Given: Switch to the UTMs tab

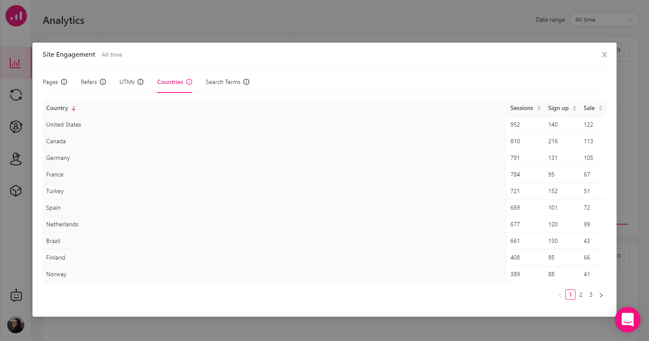Looking at the screenshot, I should pos(127,82).
